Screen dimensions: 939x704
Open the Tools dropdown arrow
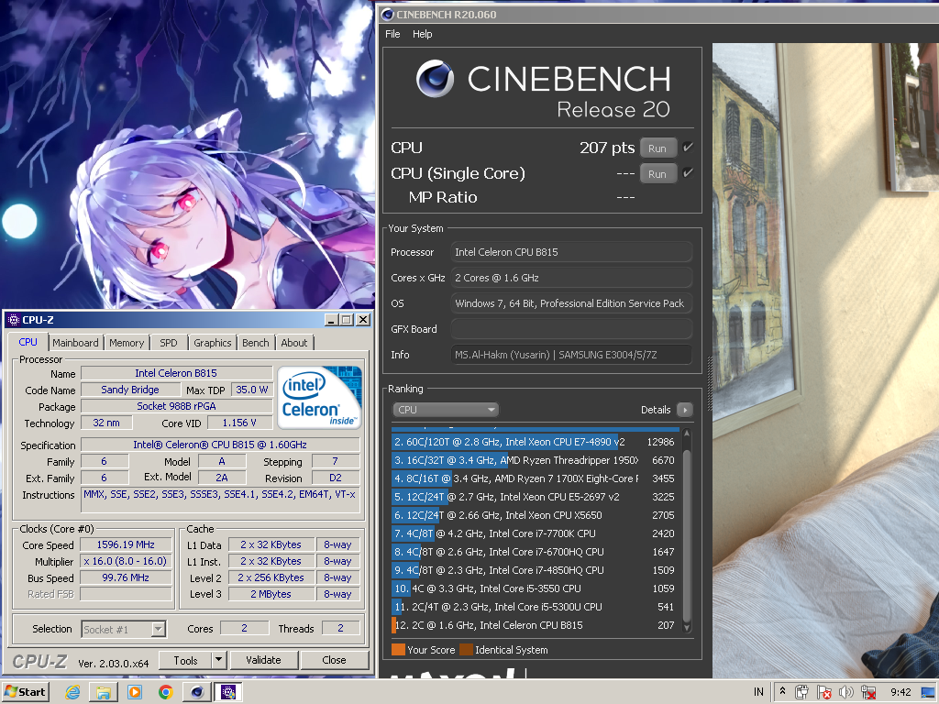pos(219,660)
